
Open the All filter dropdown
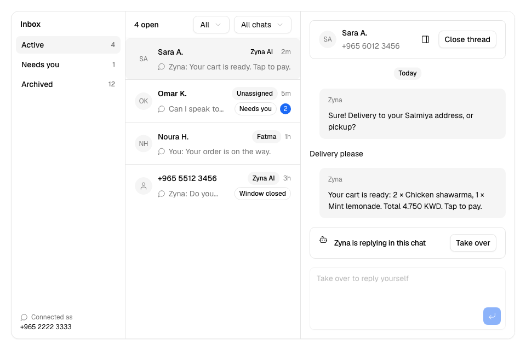[x=211, y=25]
